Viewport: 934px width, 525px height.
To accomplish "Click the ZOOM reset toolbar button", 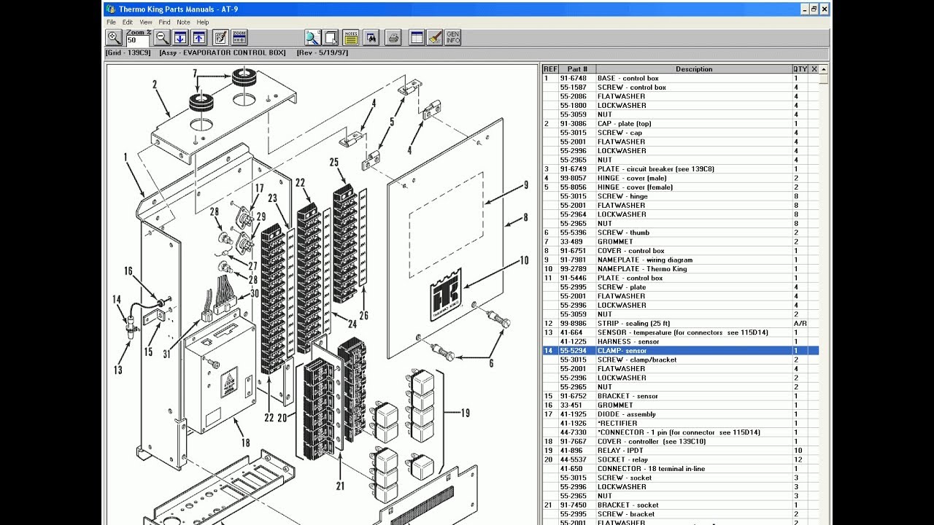I will (x=239, y=37).
